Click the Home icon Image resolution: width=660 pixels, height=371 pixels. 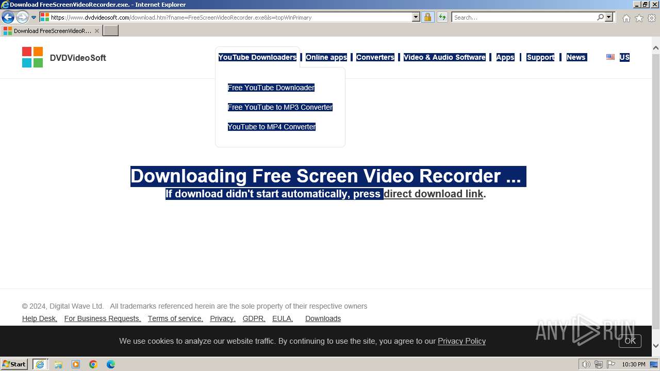(626, 18)
